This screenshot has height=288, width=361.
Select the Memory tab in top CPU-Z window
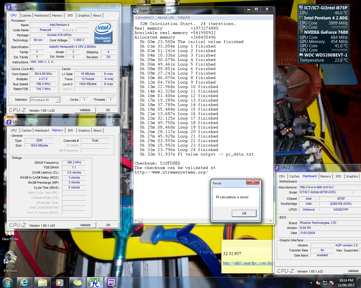click(57, 15)
